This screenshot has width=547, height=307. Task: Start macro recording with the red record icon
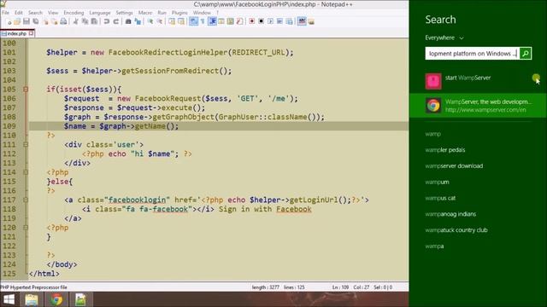[x=251, y=21]
